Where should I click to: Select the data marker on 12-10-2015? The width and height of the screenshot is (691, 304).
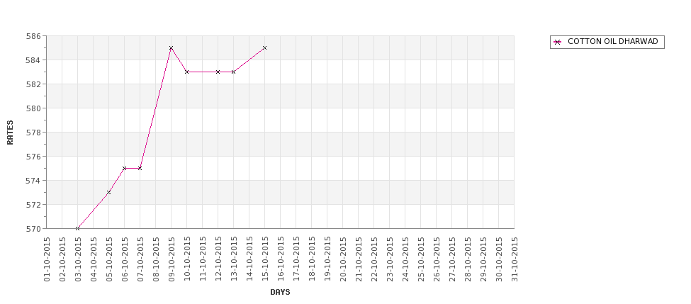(218, 72)
